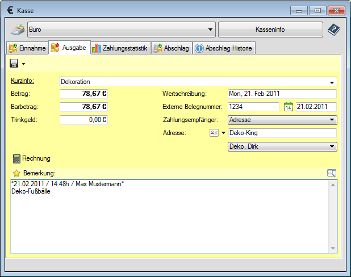Click the calculator icon beside Rechnung
The height and width of the screenshot is (277, 351).
pyautogui.click(x=16, y=158)
